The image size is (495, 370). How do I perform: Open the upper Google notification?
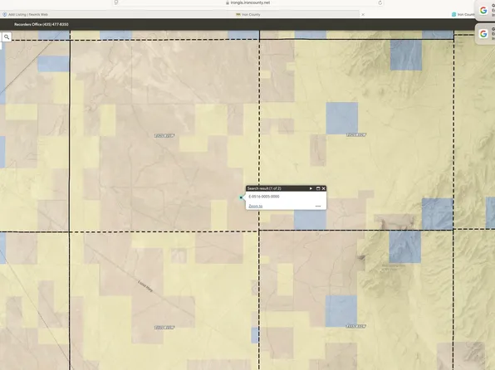click(485, 11)
